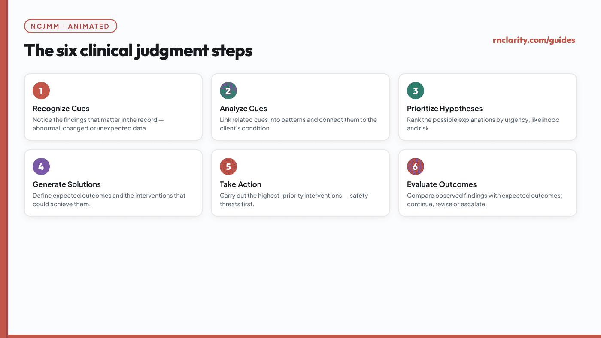Screen dimensions: 601x338
Task: Click the NCJMM · ANIMATED tag
Action: [71, 26]
